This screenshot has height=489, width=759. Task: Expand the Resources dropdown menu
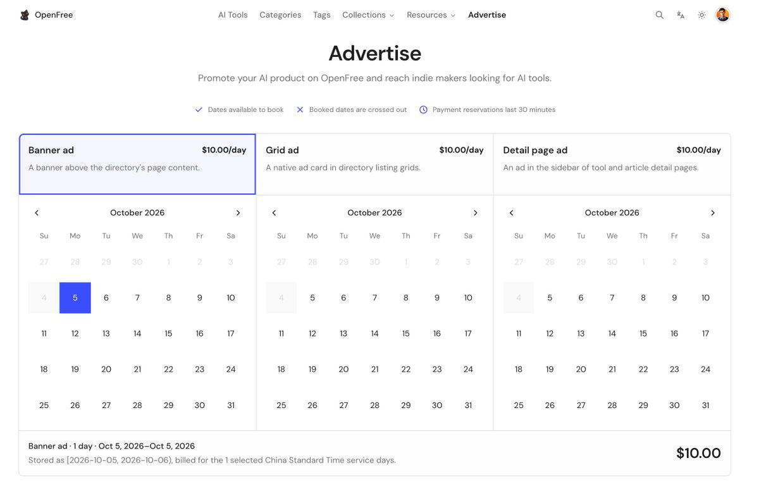pos(431,15)
